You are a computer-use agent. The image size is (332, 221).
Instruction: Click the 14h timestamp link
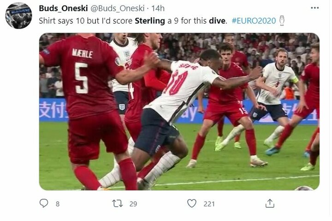(x=158, y=8)
